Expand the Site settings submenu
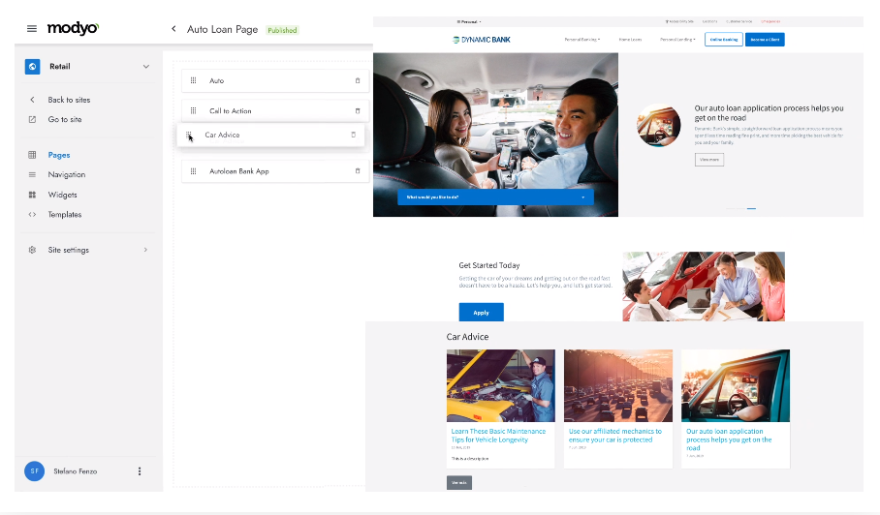Image resolution: width=880 pixels, height=515 pixels. click(x=146, y=250)
